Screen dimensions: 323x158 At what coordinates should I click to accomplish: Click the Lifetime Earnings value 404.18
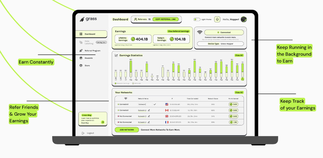point(142,39)
